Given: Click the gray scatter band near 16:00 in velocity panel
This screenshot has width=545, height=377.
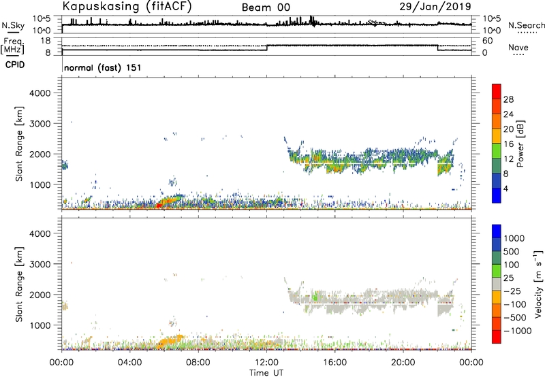Looking at the screenshot, I should (x=335, y=304).
